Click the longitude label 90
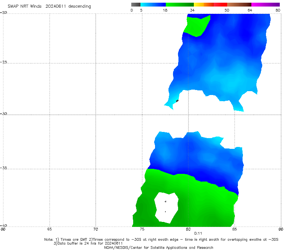Image resolution: width=284 pixels, height=250 pixels. (281, 229)
